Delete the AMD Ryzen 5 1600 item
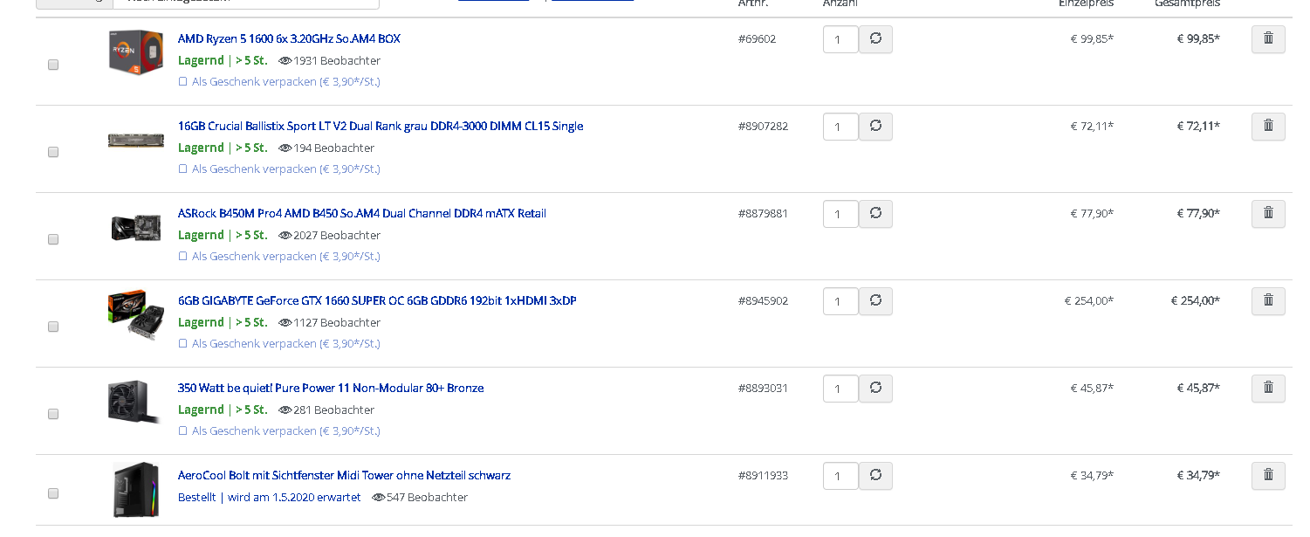The image size is (1310, 537). tap(1268, 39)
